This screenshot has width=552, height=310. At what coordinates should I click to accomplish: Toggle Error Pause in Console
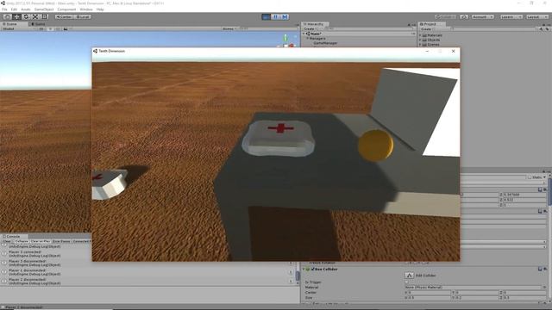click(61, 241)
